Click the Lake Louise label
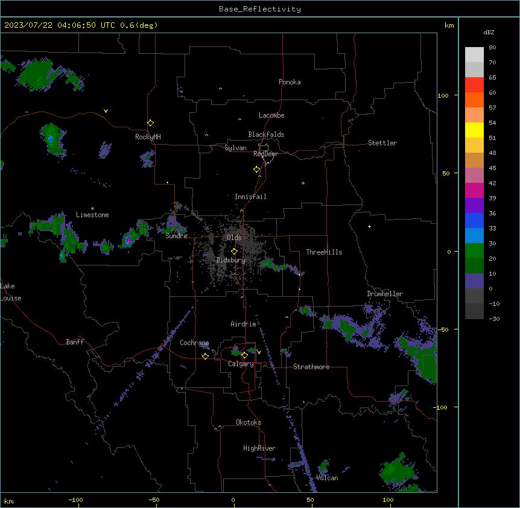Image resolution: width=520 pixels, height=508 pixels. pyautogui.click(x=11, y=292)
